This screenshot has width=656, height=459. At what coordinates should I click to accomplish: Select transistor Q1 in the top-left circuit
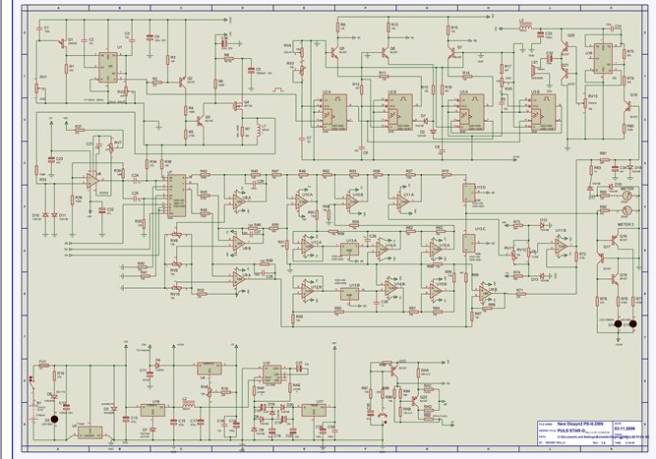click(x=62, y=42)
